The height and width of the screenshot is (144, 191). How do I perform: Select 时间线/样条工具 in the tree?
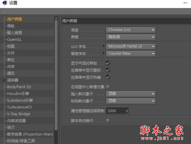21,141
